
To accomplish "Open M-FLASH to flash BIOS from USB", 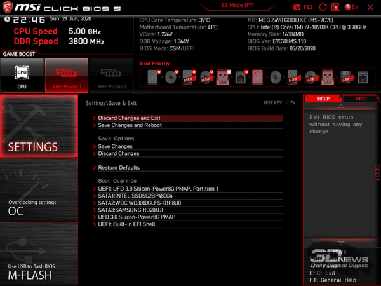I will [x=39, y=270].
